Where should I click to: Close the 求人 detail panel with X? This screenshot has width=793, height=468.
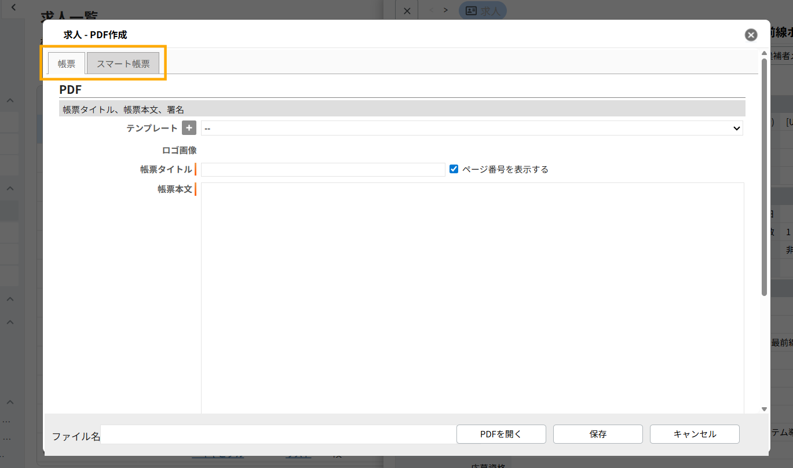[x=407, y=10]
